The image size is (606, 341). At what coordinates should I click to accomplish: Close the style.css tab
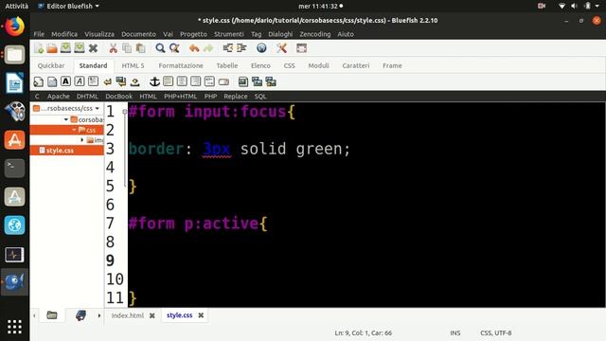point(201,315)
